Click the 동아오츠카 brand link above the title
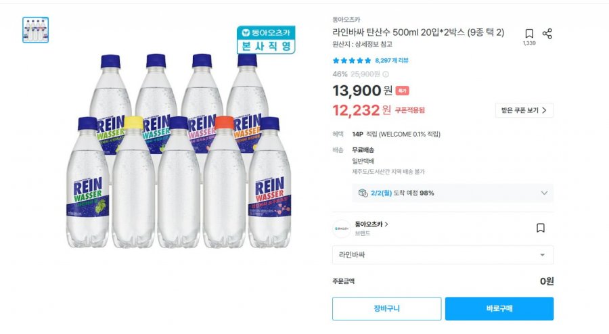The width and height of the screenshot is (609, 334). pyautogui.click(x=346, y=20)
